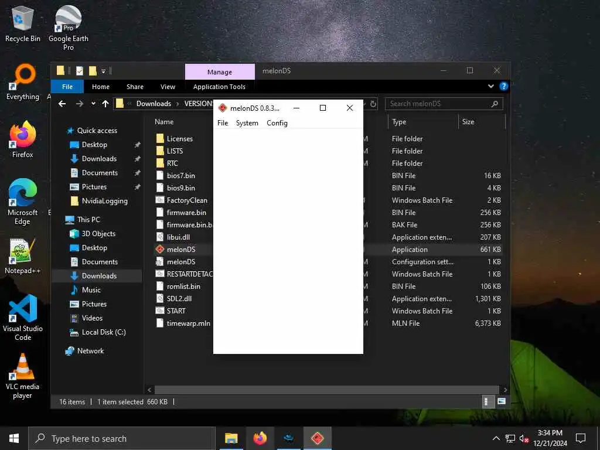
Task: Click the Search melonDS field
Action: coord(444,104)
